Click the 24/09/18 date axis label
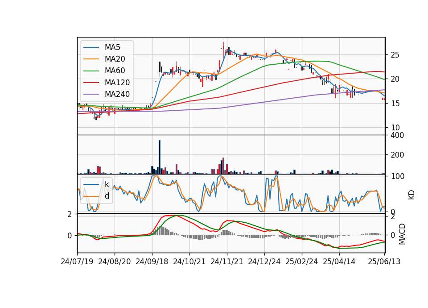Viewport: 428px width, 308px height. (x=152, y=262)
